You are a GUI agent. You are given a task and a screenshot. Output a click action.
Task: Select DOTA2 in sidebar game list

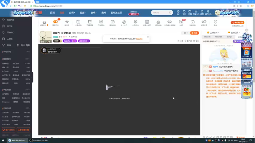pyautogui.click(x=27, y=63)
